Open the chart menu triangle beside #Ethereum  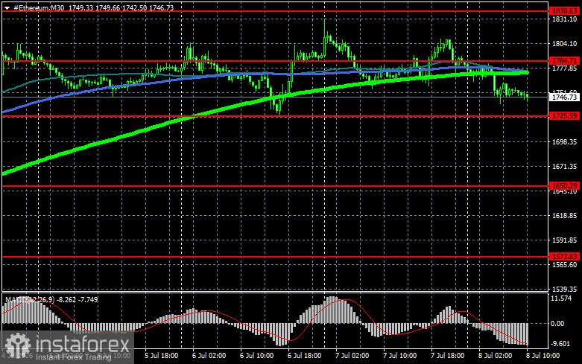coord(7,7)
